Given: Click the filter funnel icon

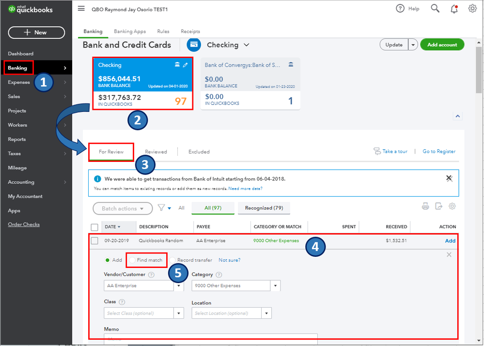Looking at the screenshot, I should point(161,208).
